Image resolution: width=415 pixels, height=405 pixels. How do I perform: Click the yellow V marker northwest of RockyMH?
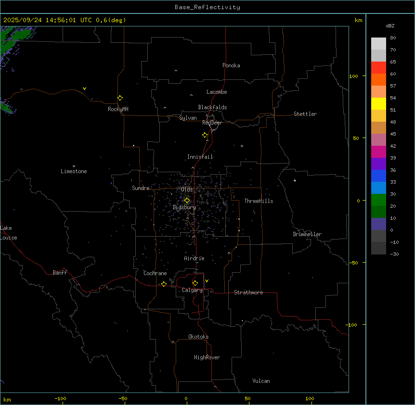(85, 89)
